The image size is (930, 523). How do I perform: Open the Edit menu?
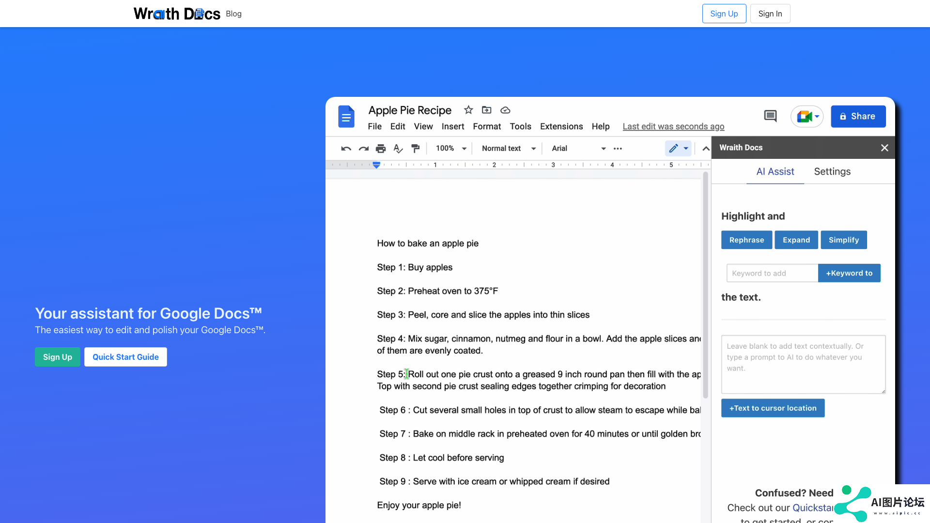point(398,126)
